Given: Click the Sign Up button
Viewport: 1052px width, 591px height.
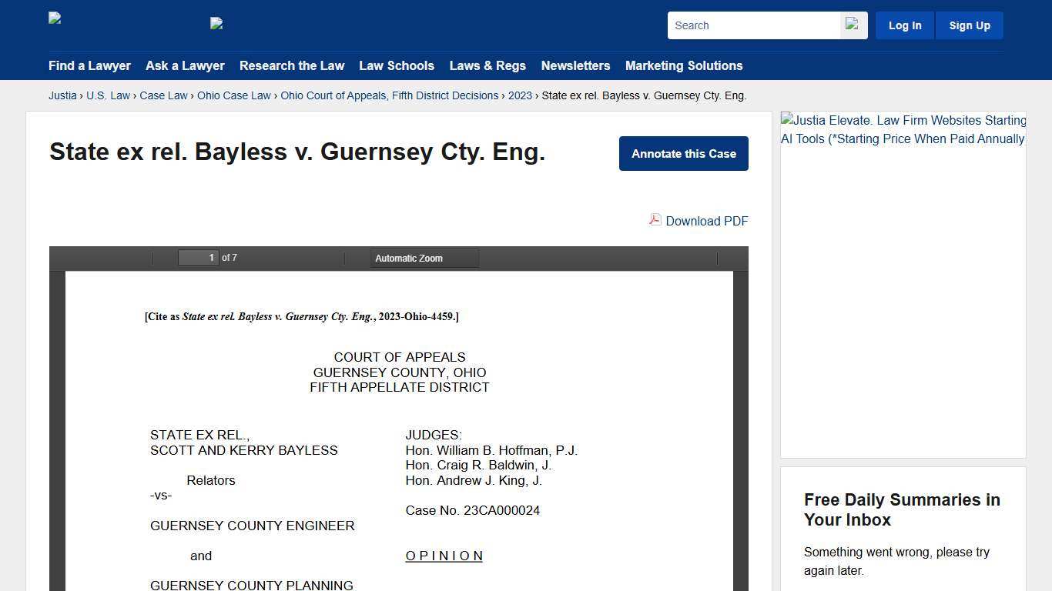Looking at the screenshot, I should tap(969, 25).
